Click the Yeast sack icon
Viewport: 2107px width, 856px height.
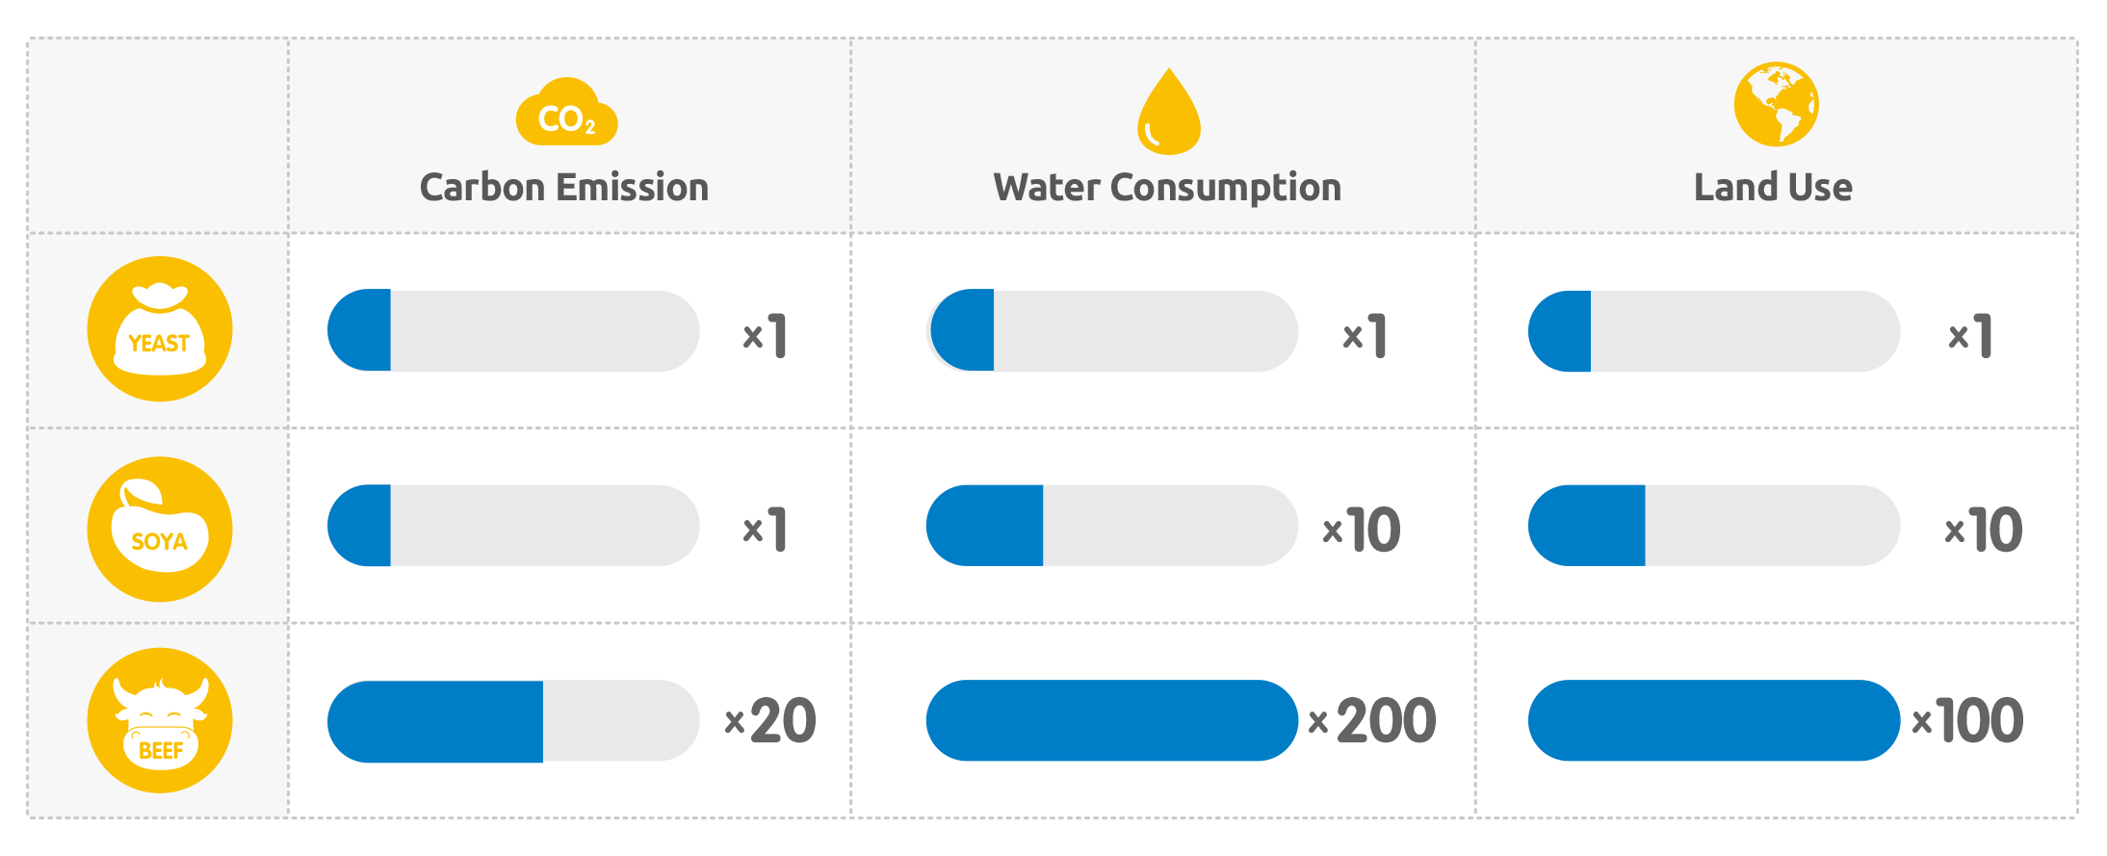(x=160, y=328)
